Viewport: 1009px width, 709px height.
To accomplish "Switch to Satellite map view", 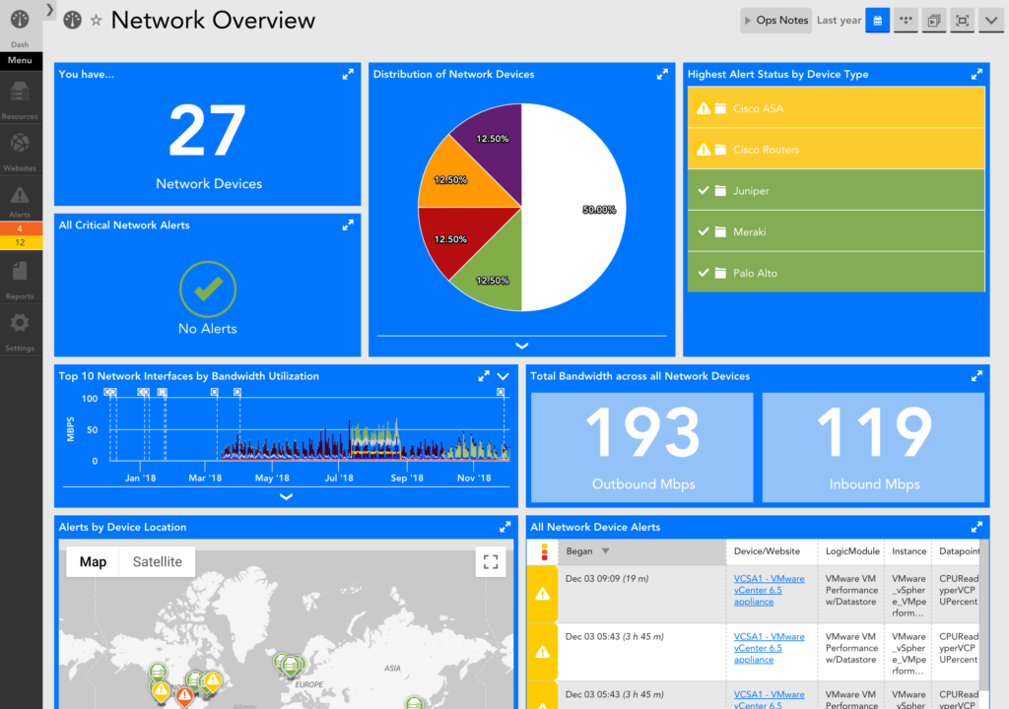I will [157, 561].
